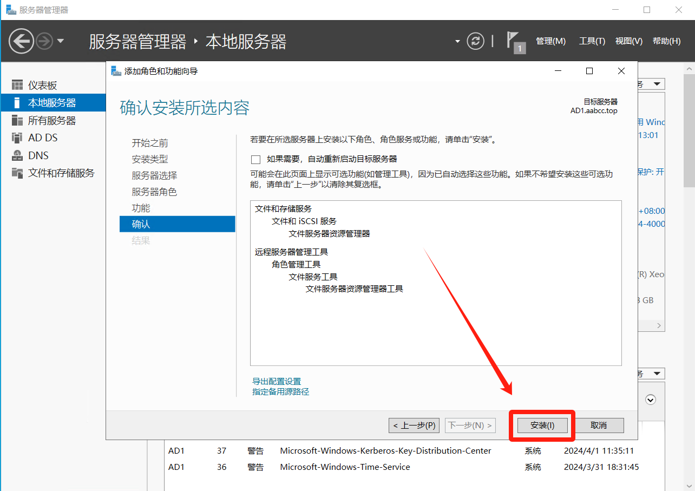Open the notifications flag icon

point(513,41)
